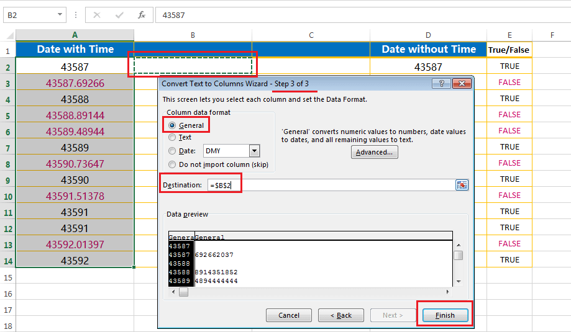Click cell A14 containing 43592

pyautogui.click(x=75, y=261)
